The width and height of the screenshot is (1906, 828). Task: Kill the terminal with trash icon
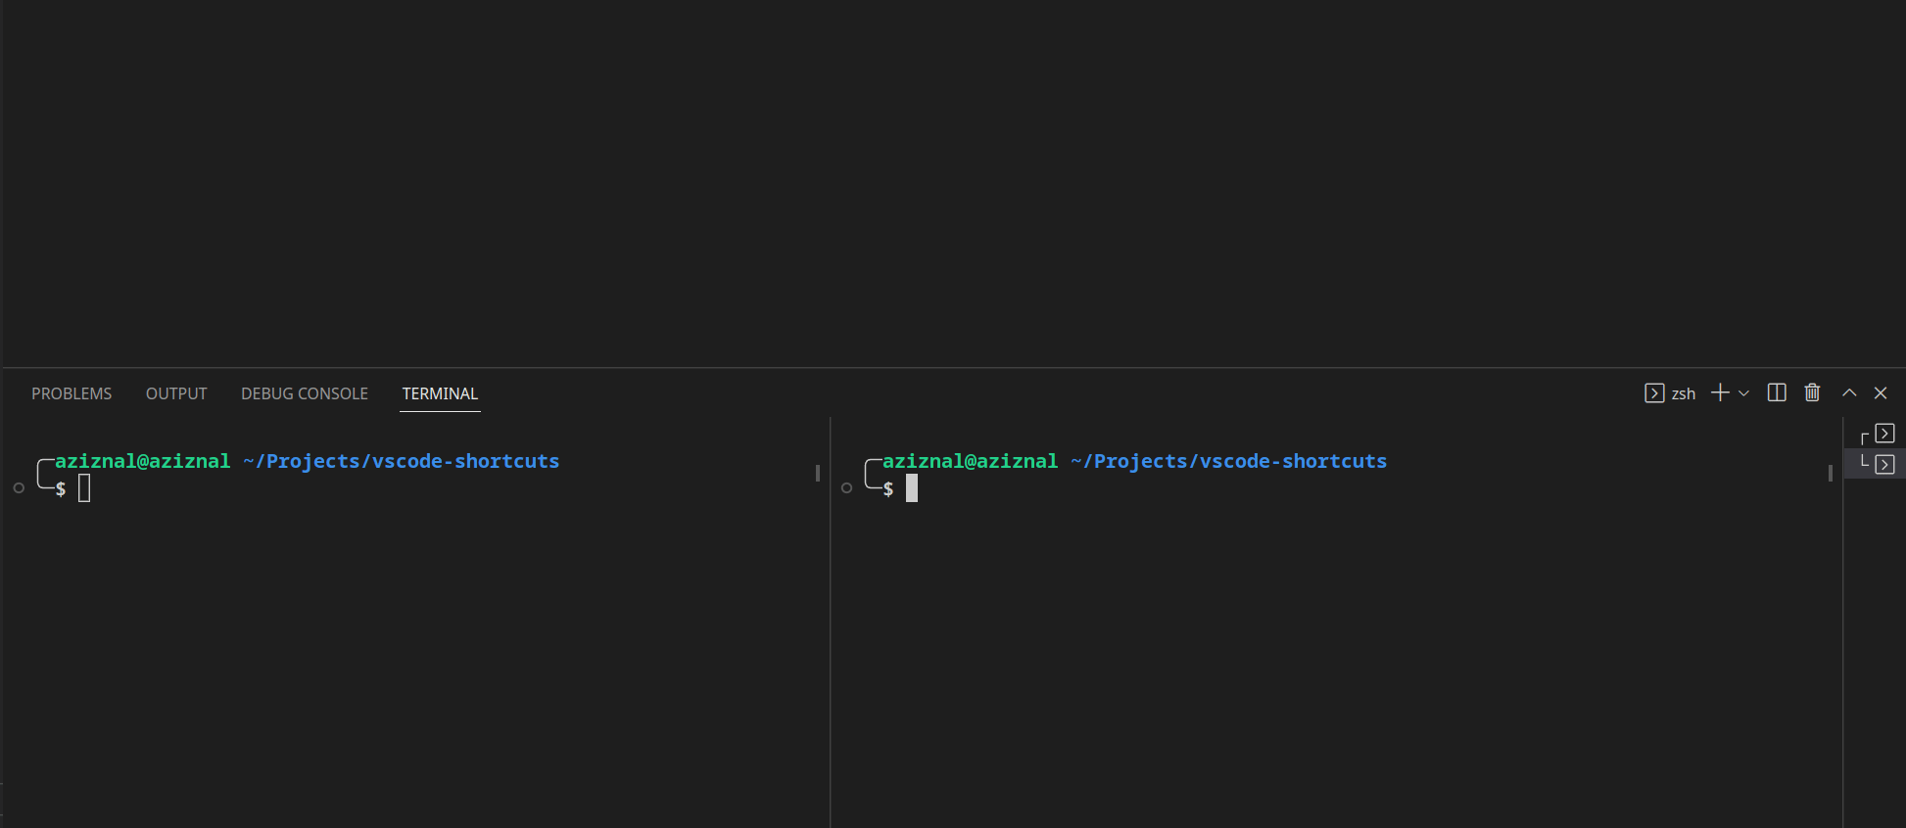click(x=1812, y=392)
